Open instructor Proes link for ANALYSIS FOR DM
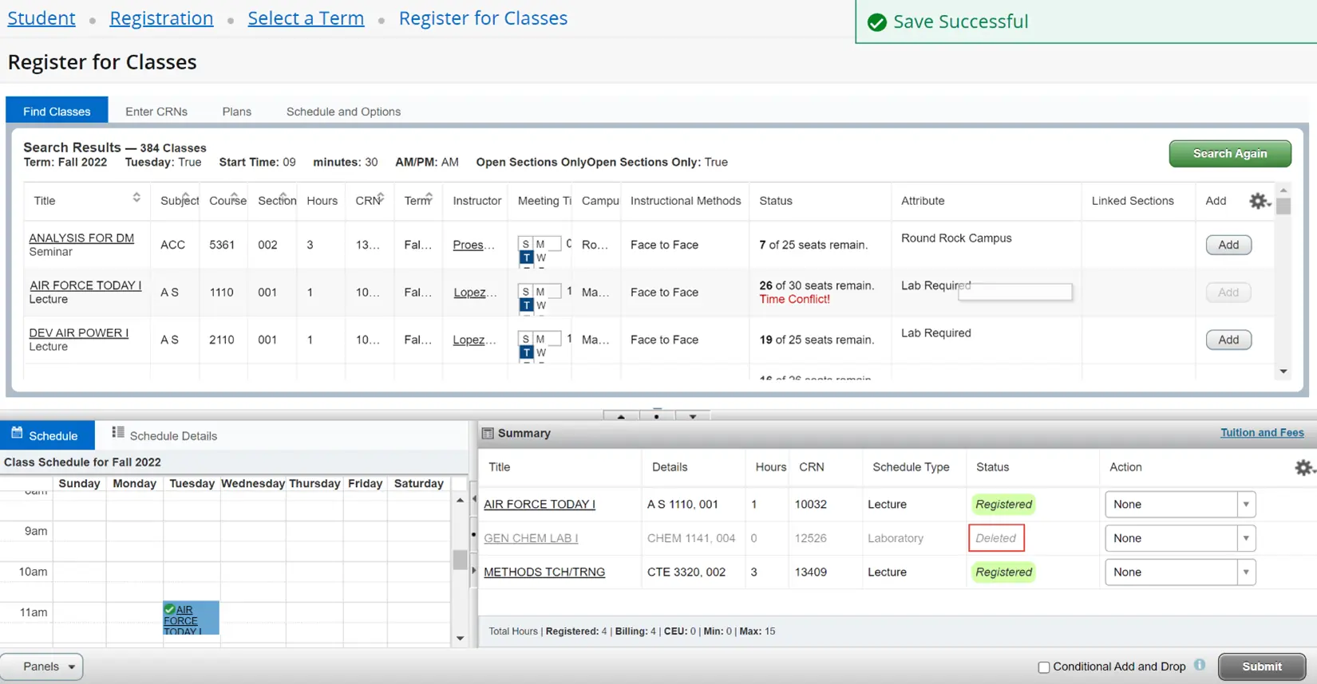The width and height of the screenshot is (1317, 684). (473, 245)
